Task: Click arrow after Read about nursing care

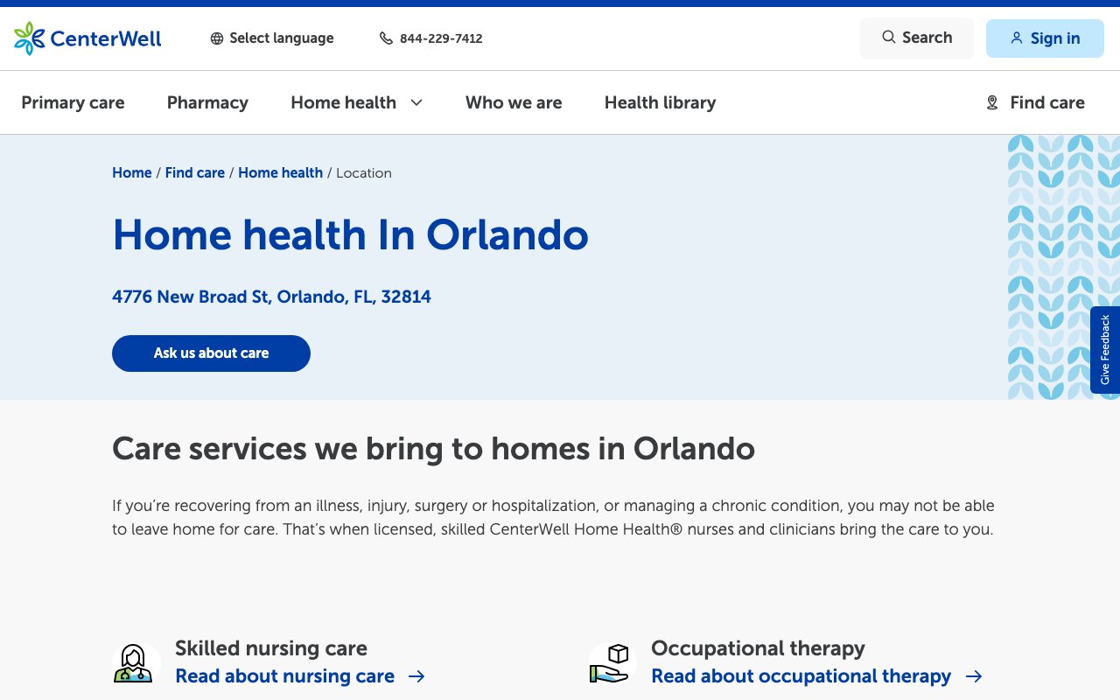Action: 417,676
